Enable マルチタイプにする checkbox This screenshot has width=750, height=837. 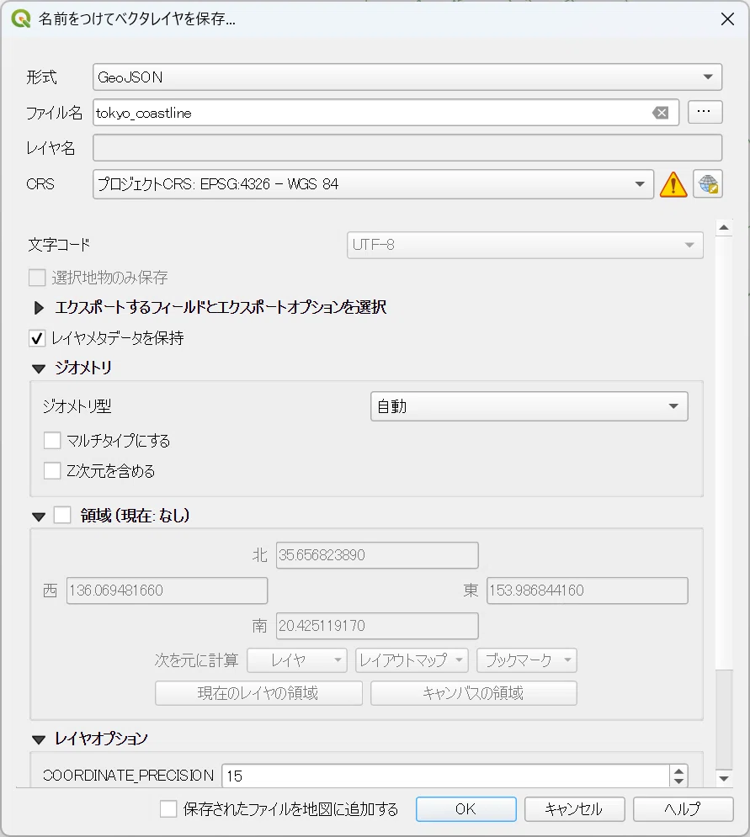click(x=52, y=441)
